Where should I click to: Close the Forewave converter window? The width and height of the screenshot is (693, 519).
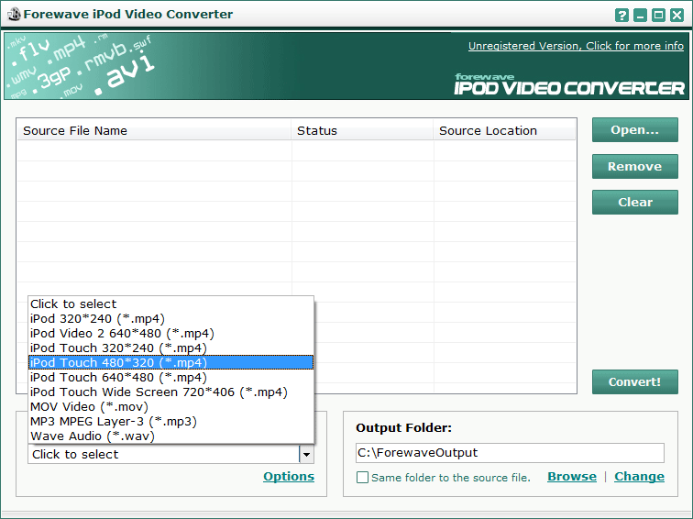click(677, 16)
